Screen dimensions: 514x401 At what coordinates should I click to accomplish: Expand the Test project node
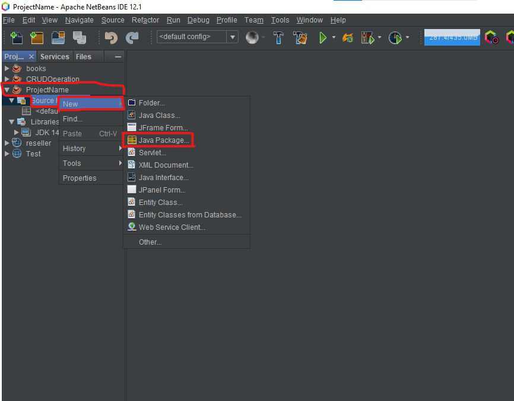[x=7, y=153]
